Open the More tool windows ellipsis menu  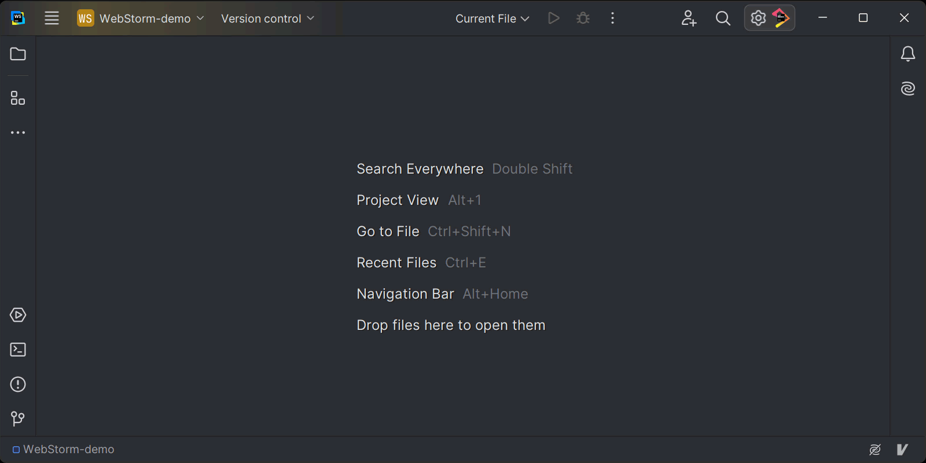click(x=17, y=132)
